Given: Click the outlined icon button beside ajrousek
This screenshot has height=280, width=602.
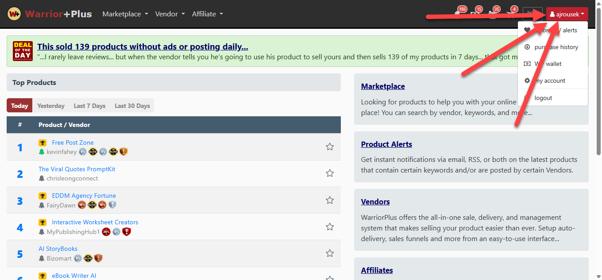Looking at the screenshot, I should (533, 14).
